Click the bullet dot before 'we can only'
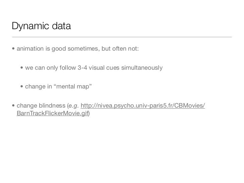 click(x=22, y=68)
